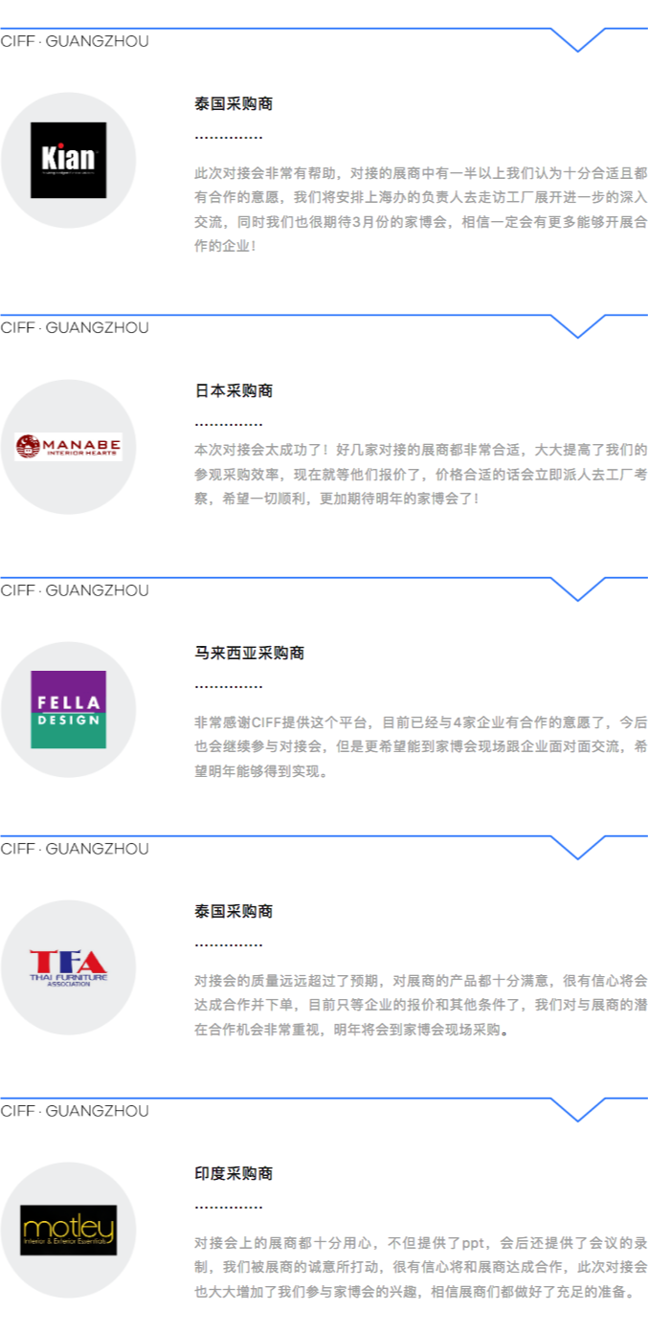This screenshot has height=1332, width=648.
Task: Click the Manabe testimonial starting 本次对接会太成功了
Action: point(420,473)
